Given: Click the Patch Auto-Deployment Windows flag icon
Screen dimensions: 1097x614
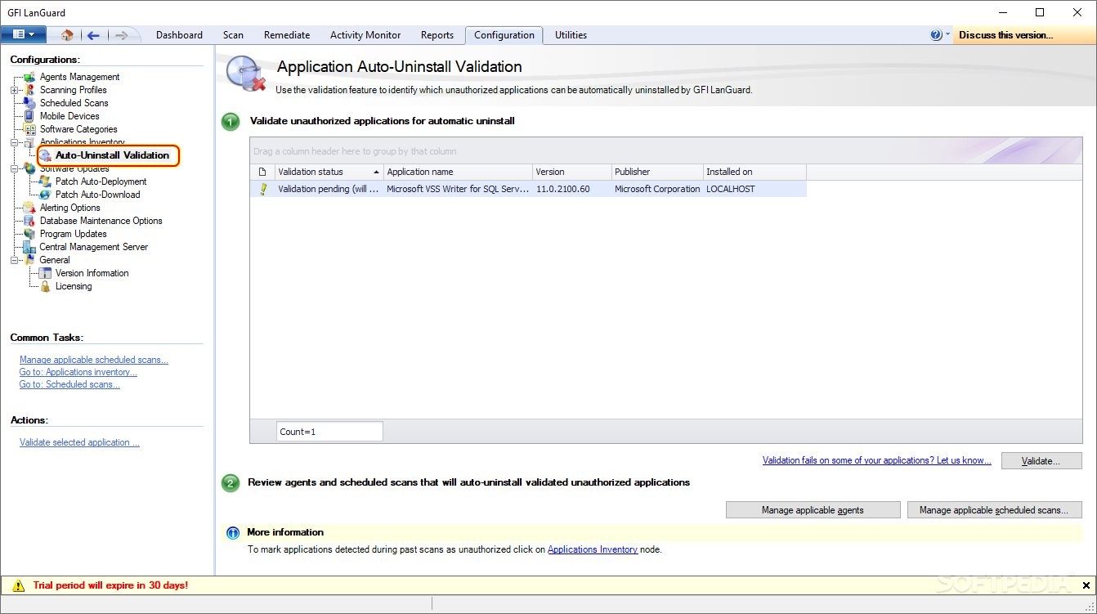Looking at the screenshot, I should click(46, 182).
